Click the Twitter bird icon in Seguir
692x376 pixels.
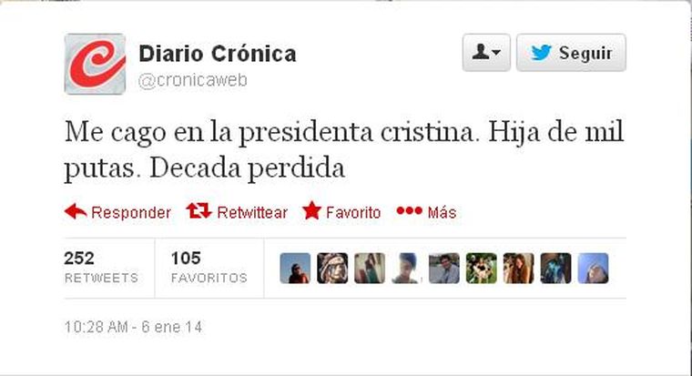(541, 53)
